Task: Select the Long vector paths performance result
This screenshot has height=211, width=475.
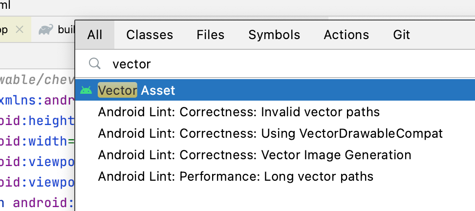Action: 236,176
